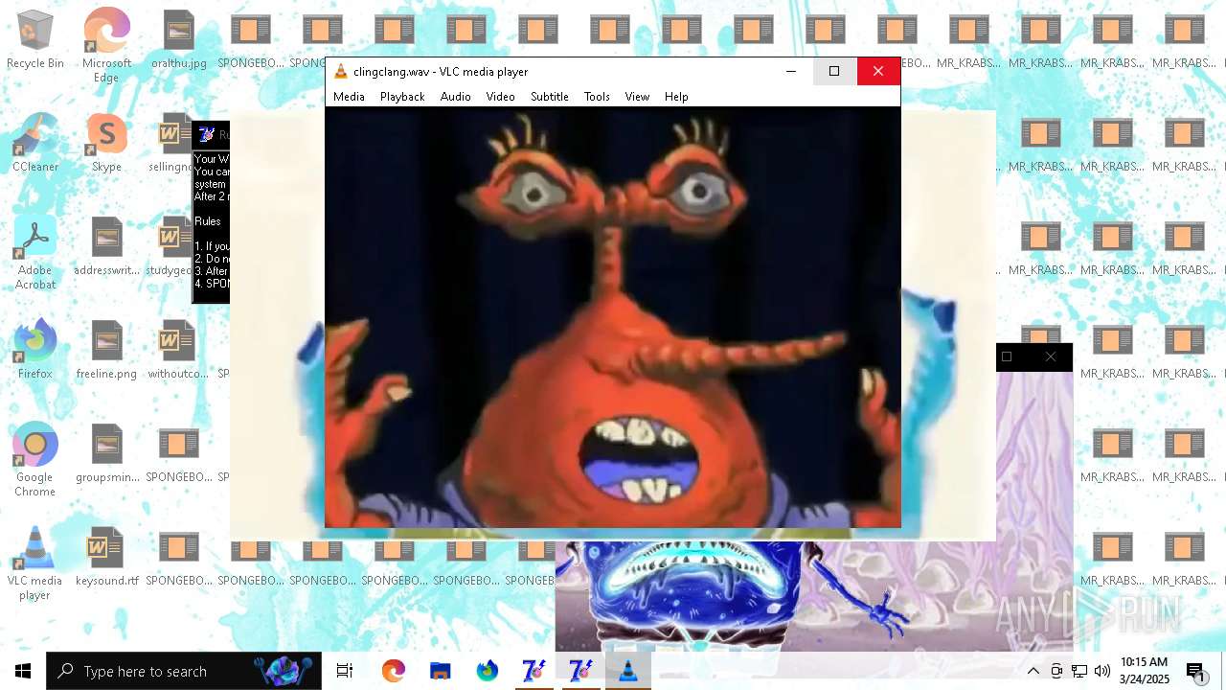Launch Microsoft Edge from the desktop

106,46
